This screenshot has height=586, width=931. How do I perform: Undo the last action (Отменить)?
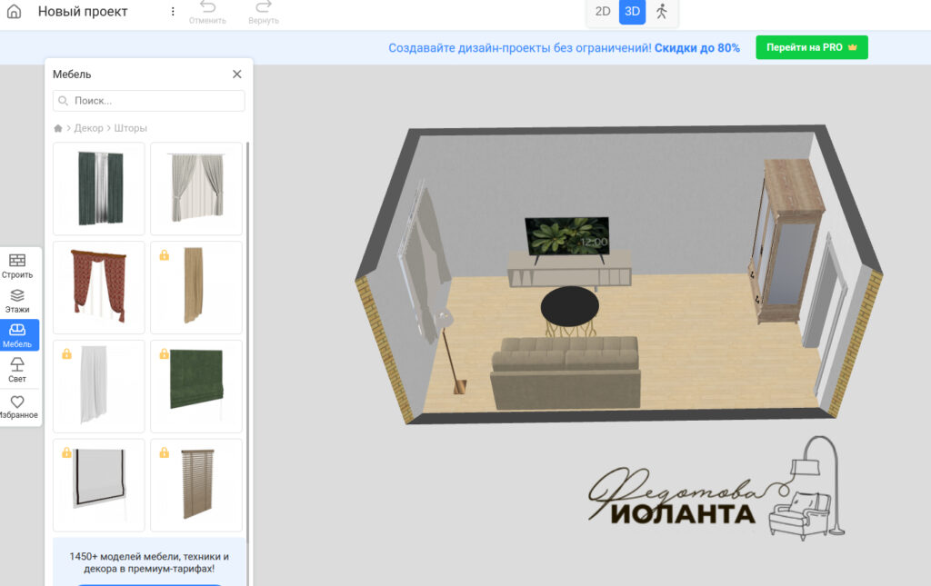pyautogui.click(x=207, y=13)
